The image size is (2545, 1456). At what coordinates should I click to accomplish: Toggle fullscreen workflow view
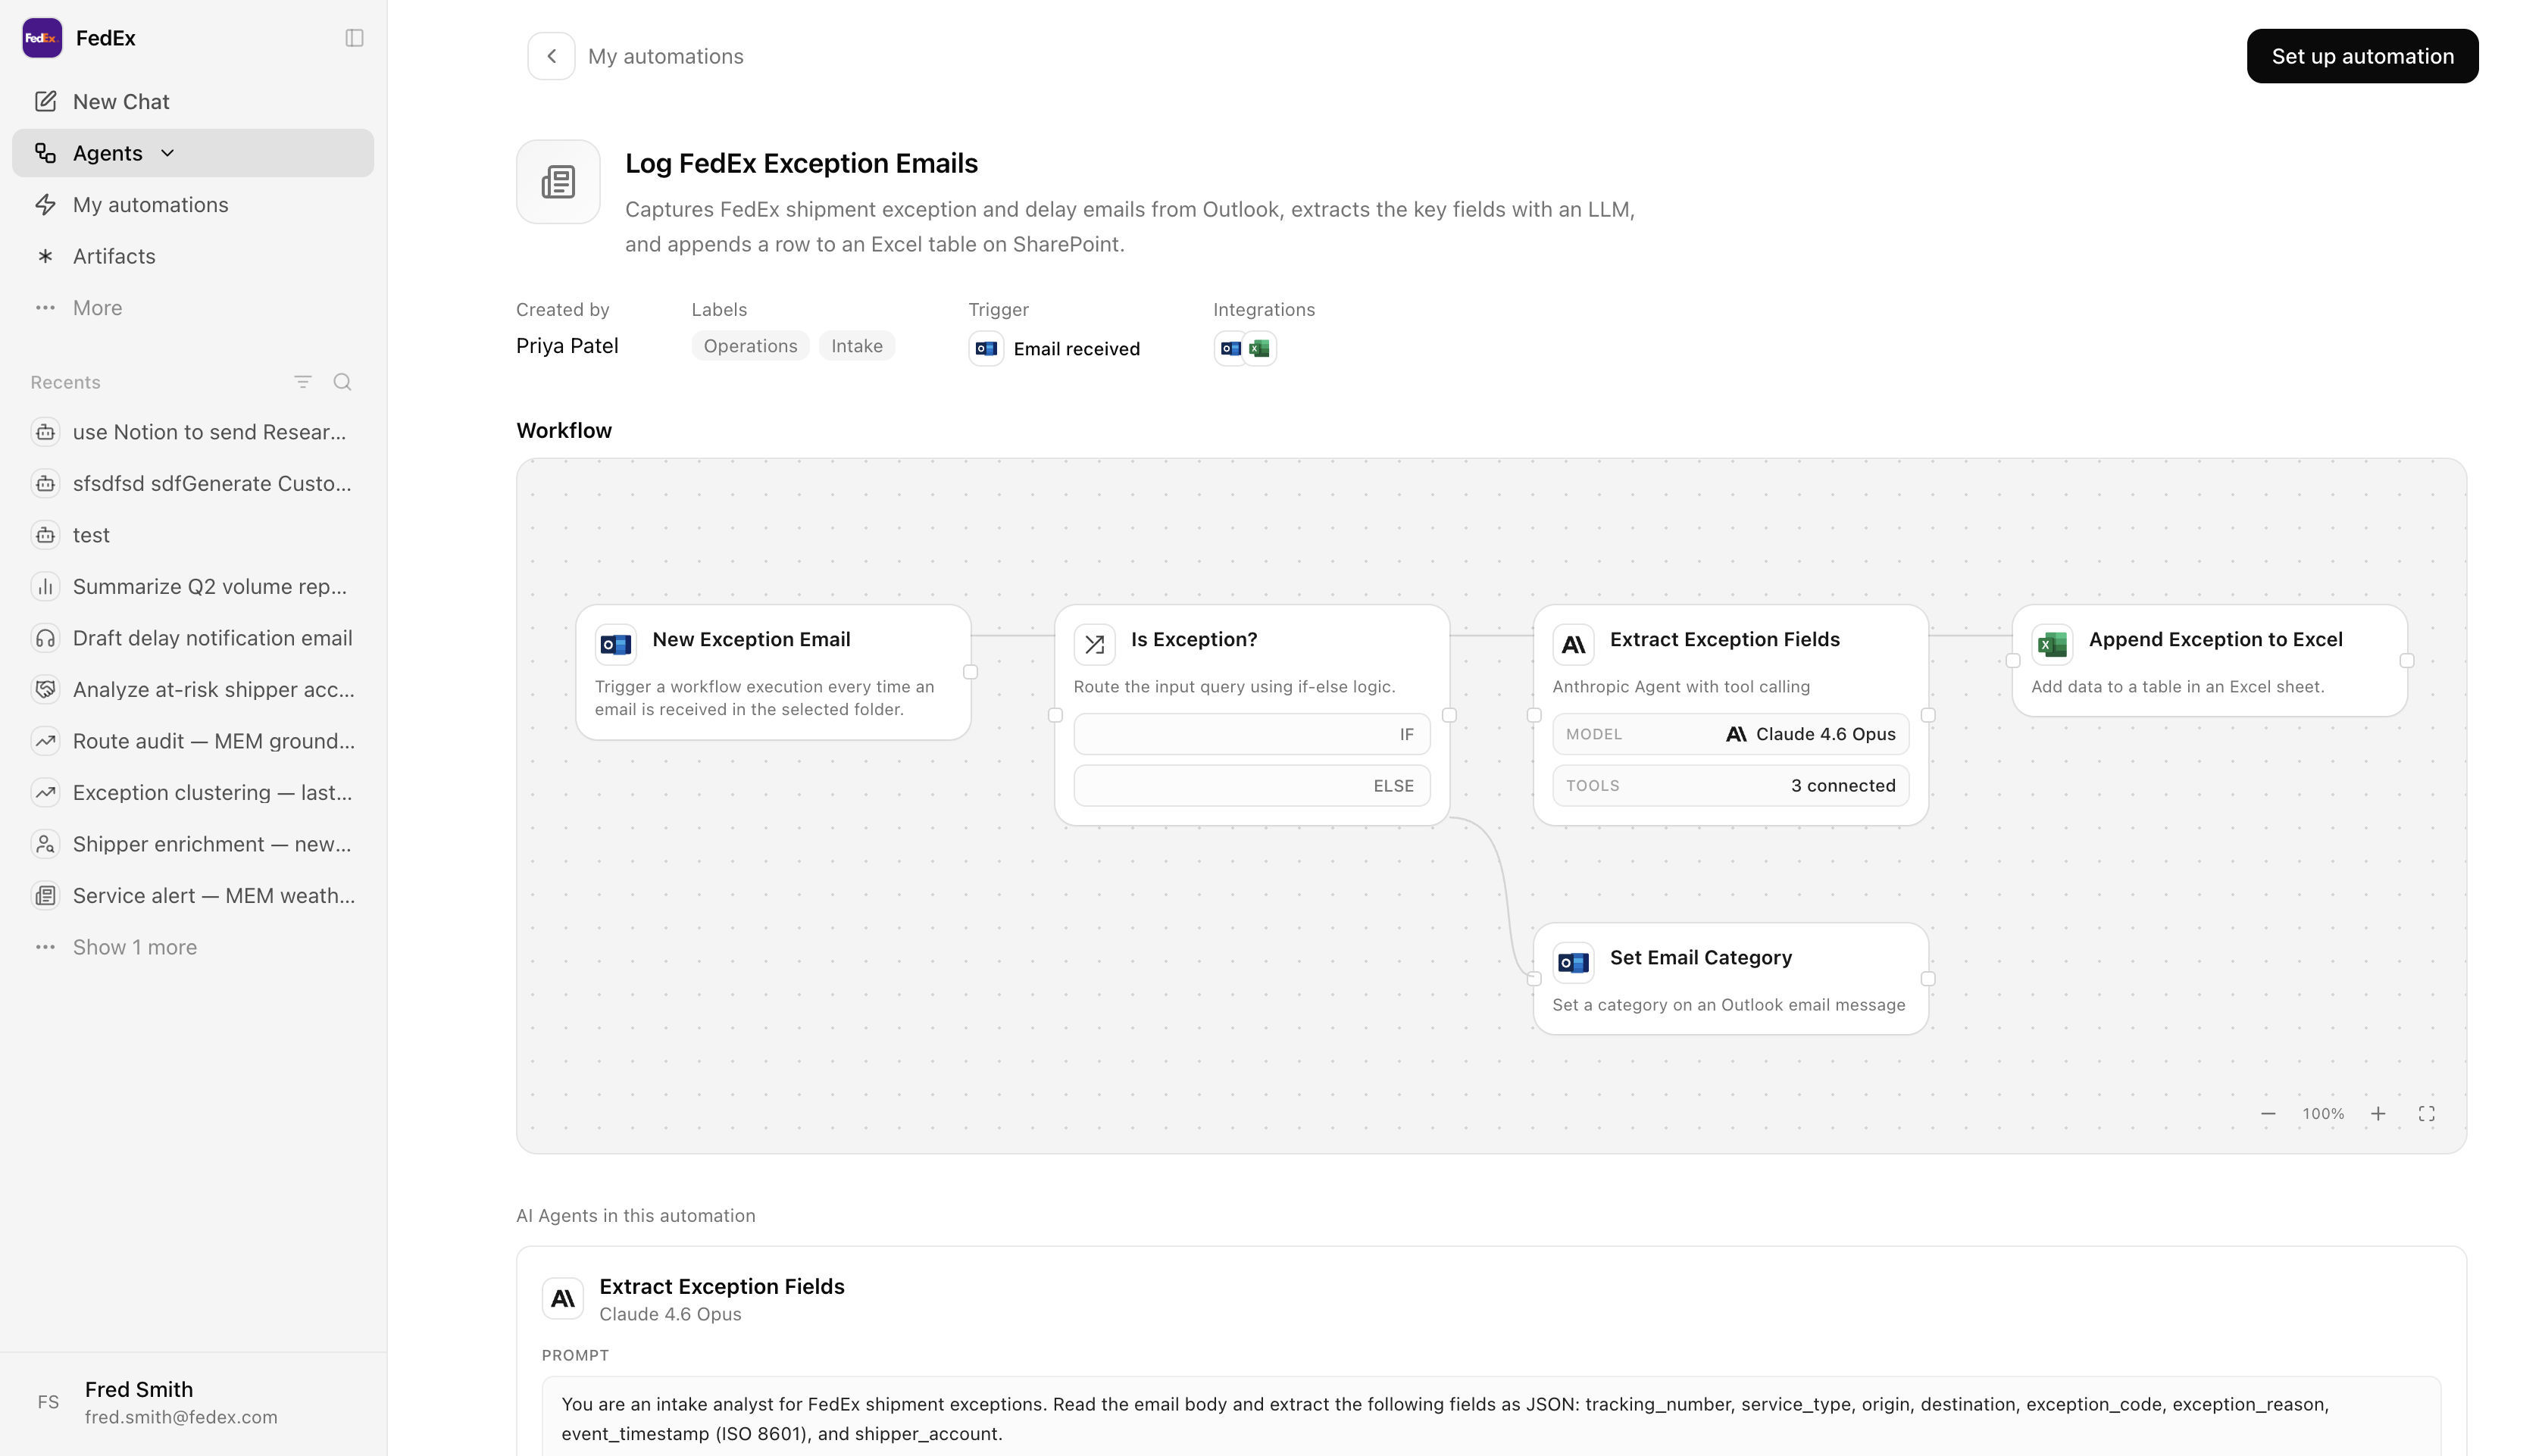[x=2426, y=1113]
